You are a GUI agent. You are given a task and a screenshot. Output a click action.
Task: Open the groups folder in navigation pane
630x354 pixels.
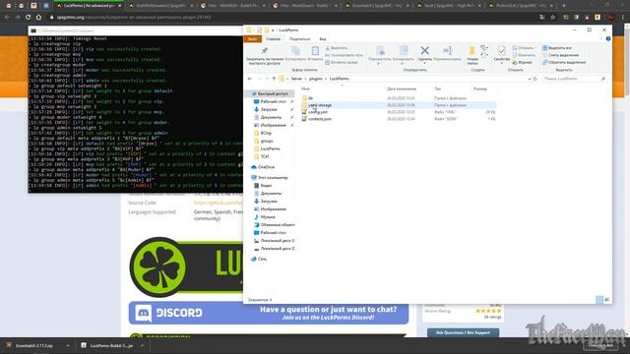[x=267, y=141]
